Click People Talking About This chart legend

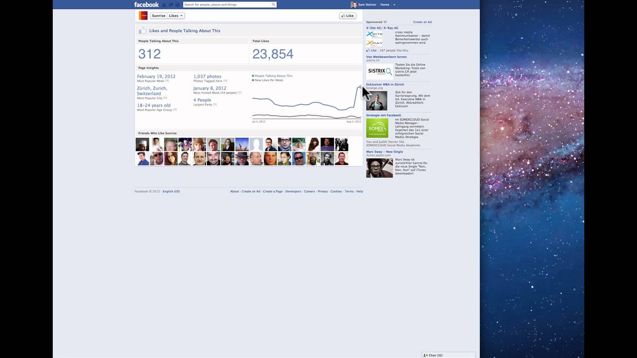[x=273, y=76]
